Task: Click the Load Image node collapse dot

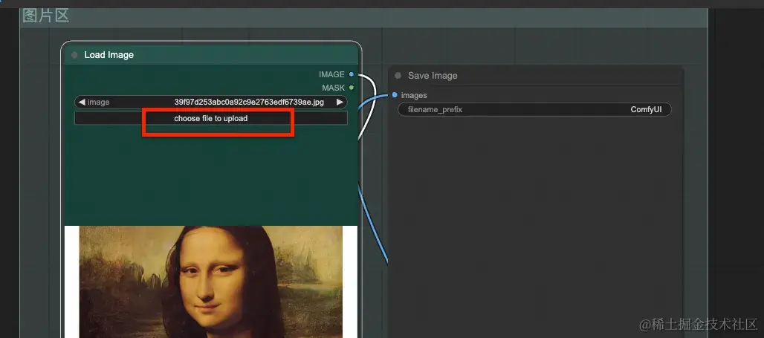Action: click(74, 55)
